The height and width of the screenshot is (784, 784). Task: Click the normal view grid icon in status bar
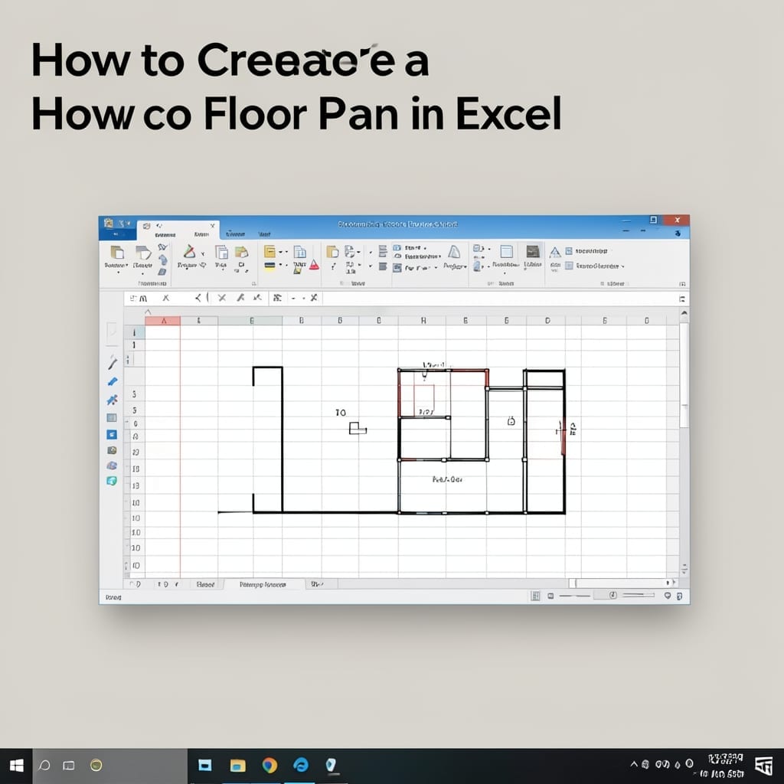click(x=535, y=596)
